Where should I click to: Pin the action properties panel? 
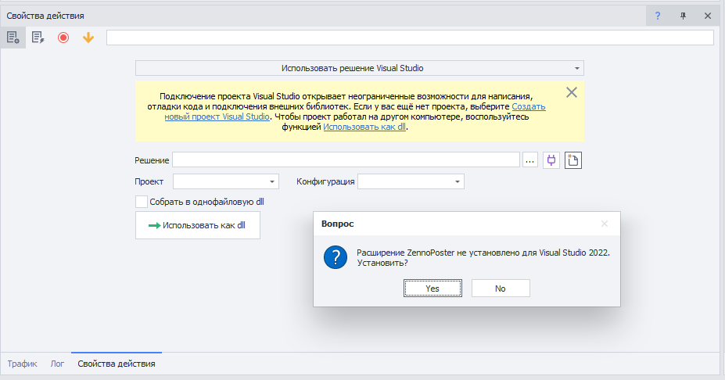[683, 16]
